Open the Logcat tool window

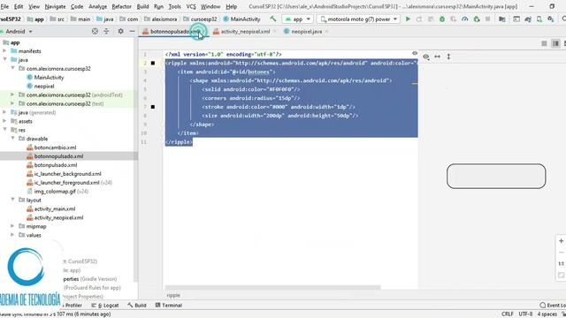[105, 305]
